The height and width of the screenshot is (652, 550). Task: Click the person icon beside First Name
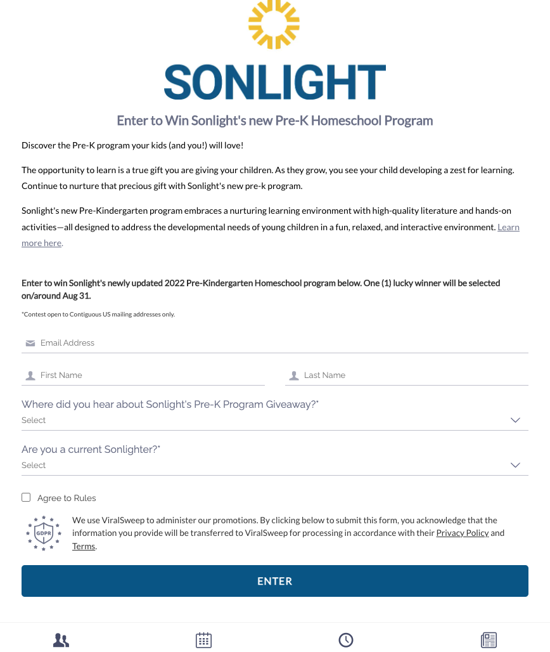click(30, 375)
